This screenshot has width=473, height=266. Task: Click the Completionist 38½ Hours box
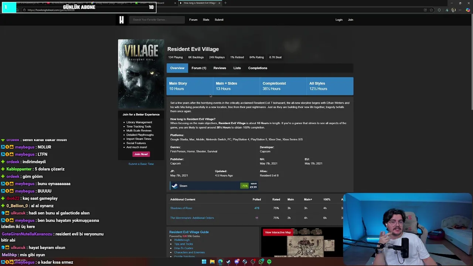(283, 86)
